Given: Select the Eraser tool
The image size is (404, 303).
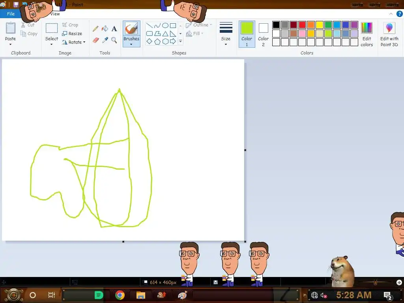Looking at the screenshot, I should (x=95, y=40).
